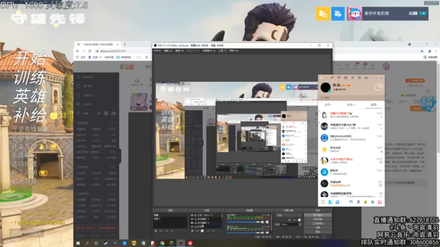Toggle lock on 显示器捕获 3 source
This screenshot has height=247, width=440.
point(195,223)
